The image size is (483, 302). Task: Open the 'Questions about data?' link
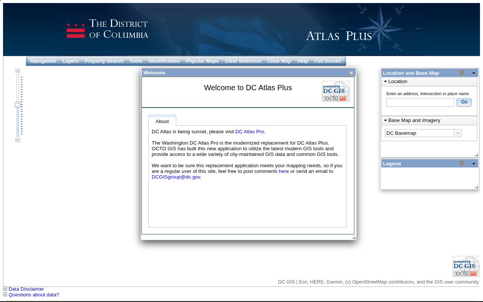click(x=34, y=295)
